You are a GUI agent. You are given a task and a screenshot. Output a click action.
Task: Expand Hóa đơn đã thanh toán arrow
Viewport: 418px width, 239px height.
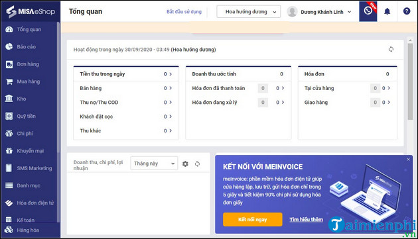pos(283,88)
